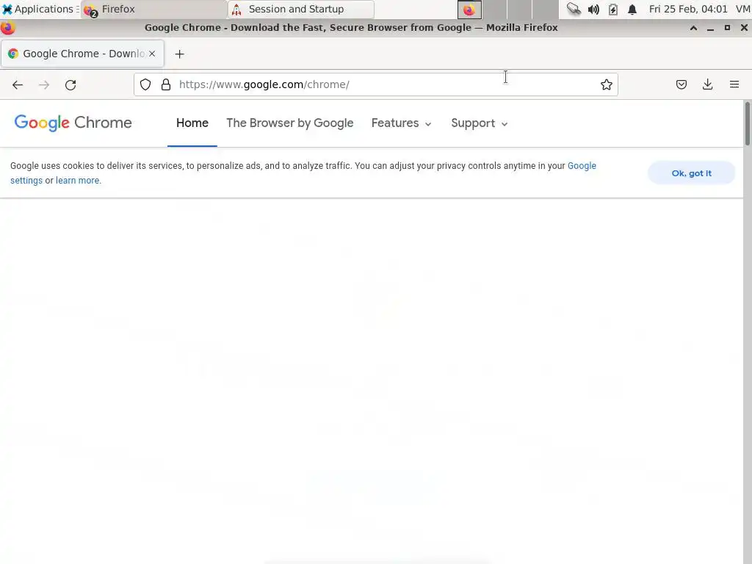Click the forward navigation arrow
The height and width of the screenshot is (564, 752).
point(44,85)
